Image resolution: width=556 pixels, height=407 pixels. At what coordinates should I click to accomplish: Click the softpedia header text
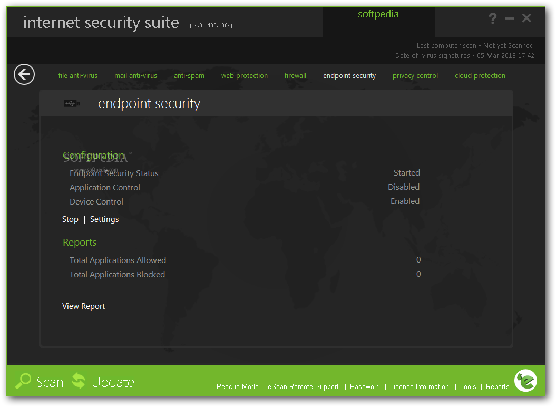[378, 14]
